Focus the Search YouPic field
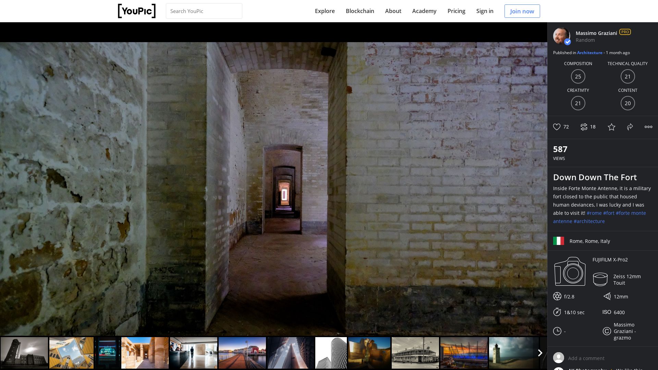 (x=204, y=11)
